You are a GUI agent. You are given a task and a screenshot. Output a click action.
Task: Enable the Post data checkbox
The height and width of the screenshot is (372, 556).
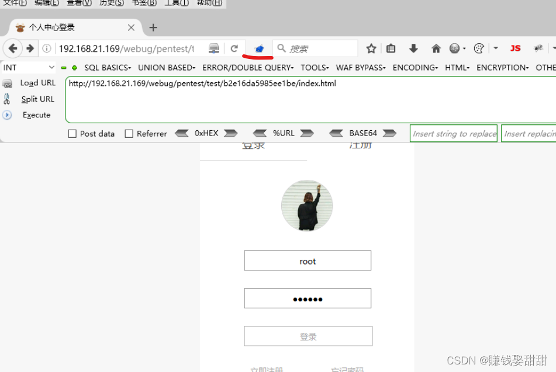click(72, 134)
